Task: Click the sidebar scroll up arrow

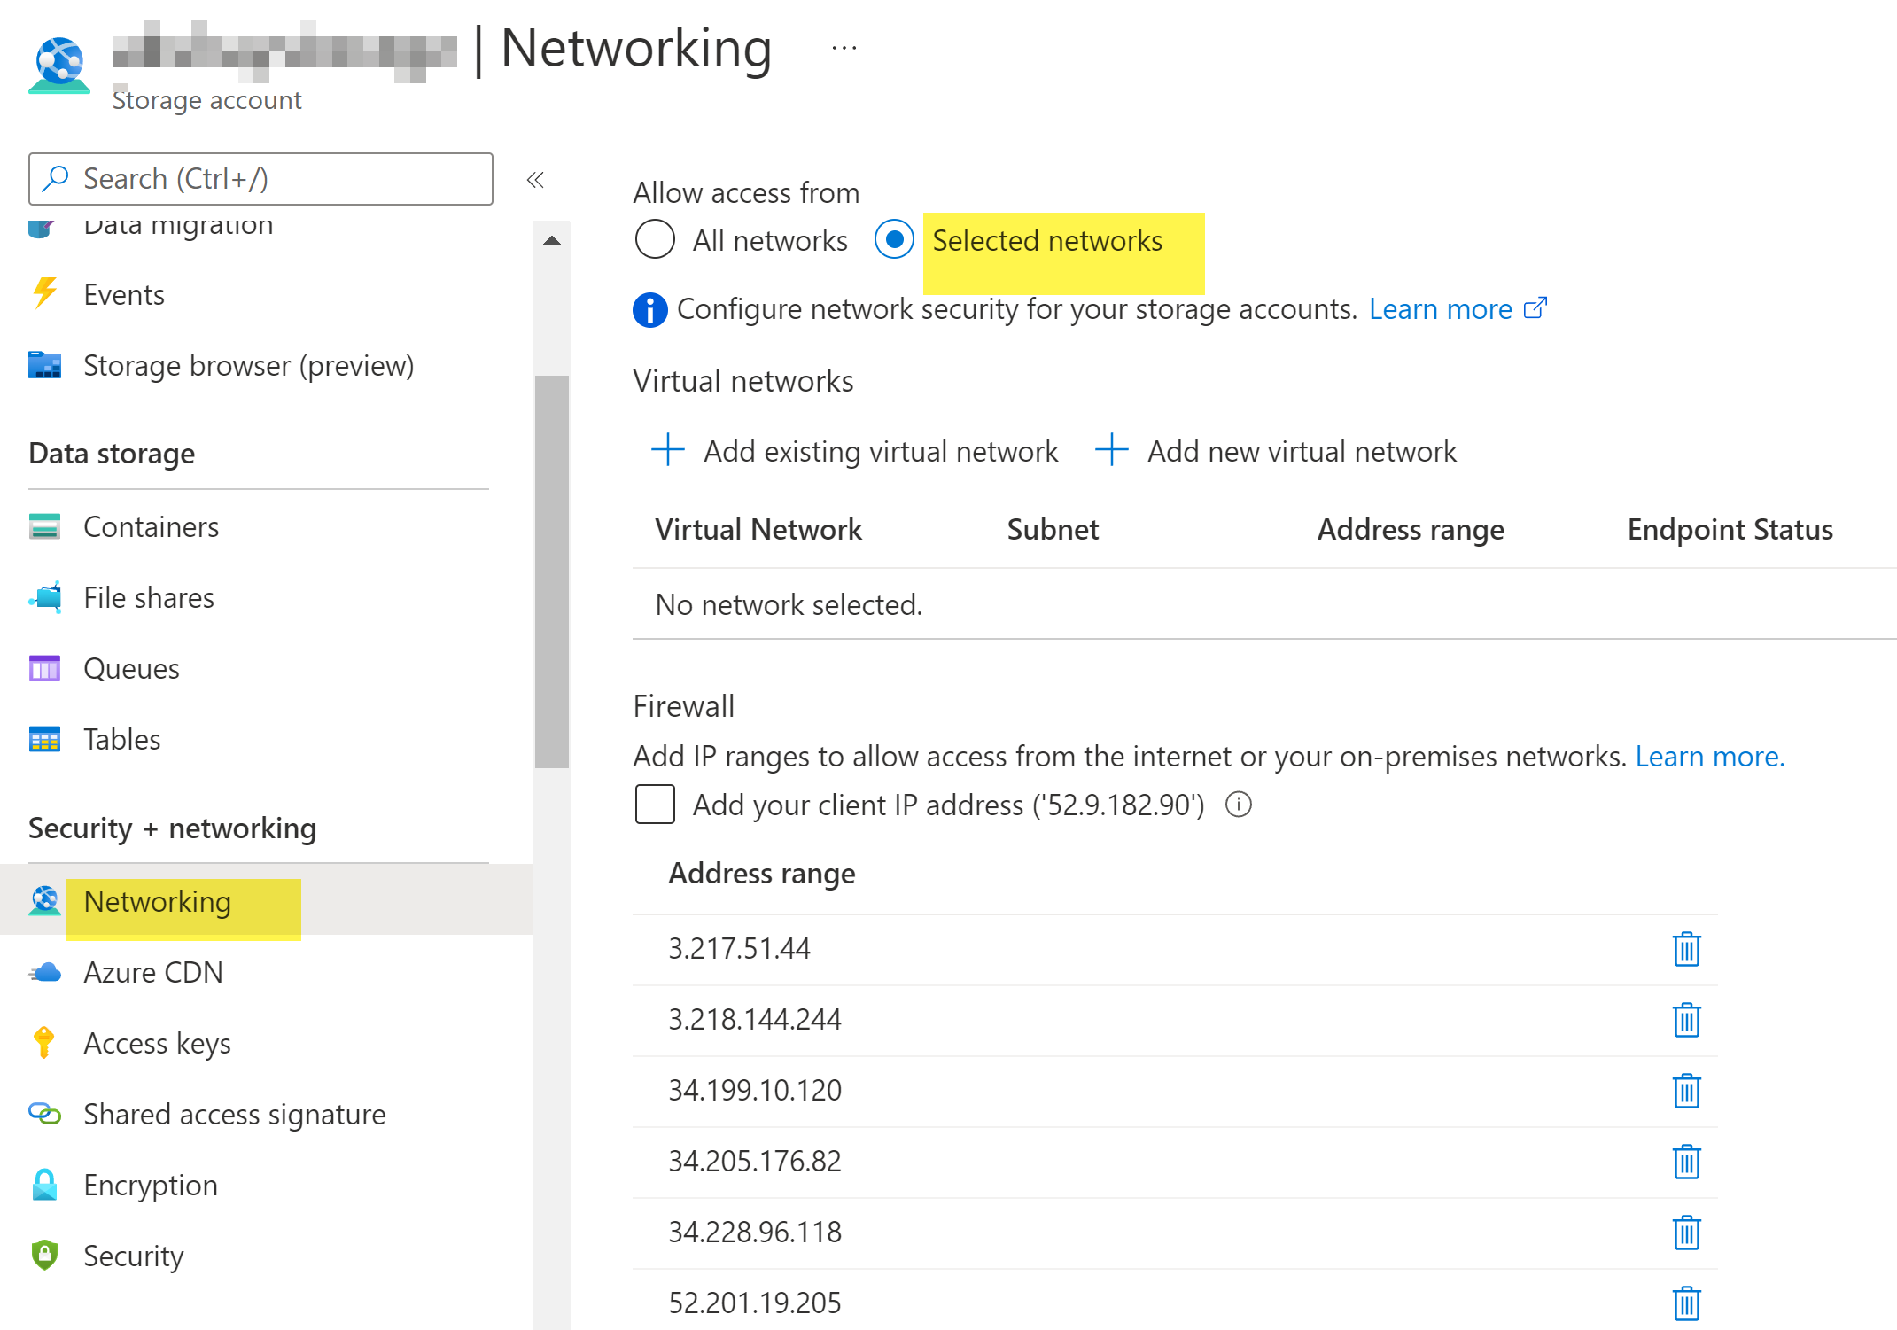Action: pos(552,240)
